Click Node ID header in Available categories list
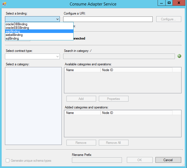This screenshot has height=168, width=187. click(136, 70)
